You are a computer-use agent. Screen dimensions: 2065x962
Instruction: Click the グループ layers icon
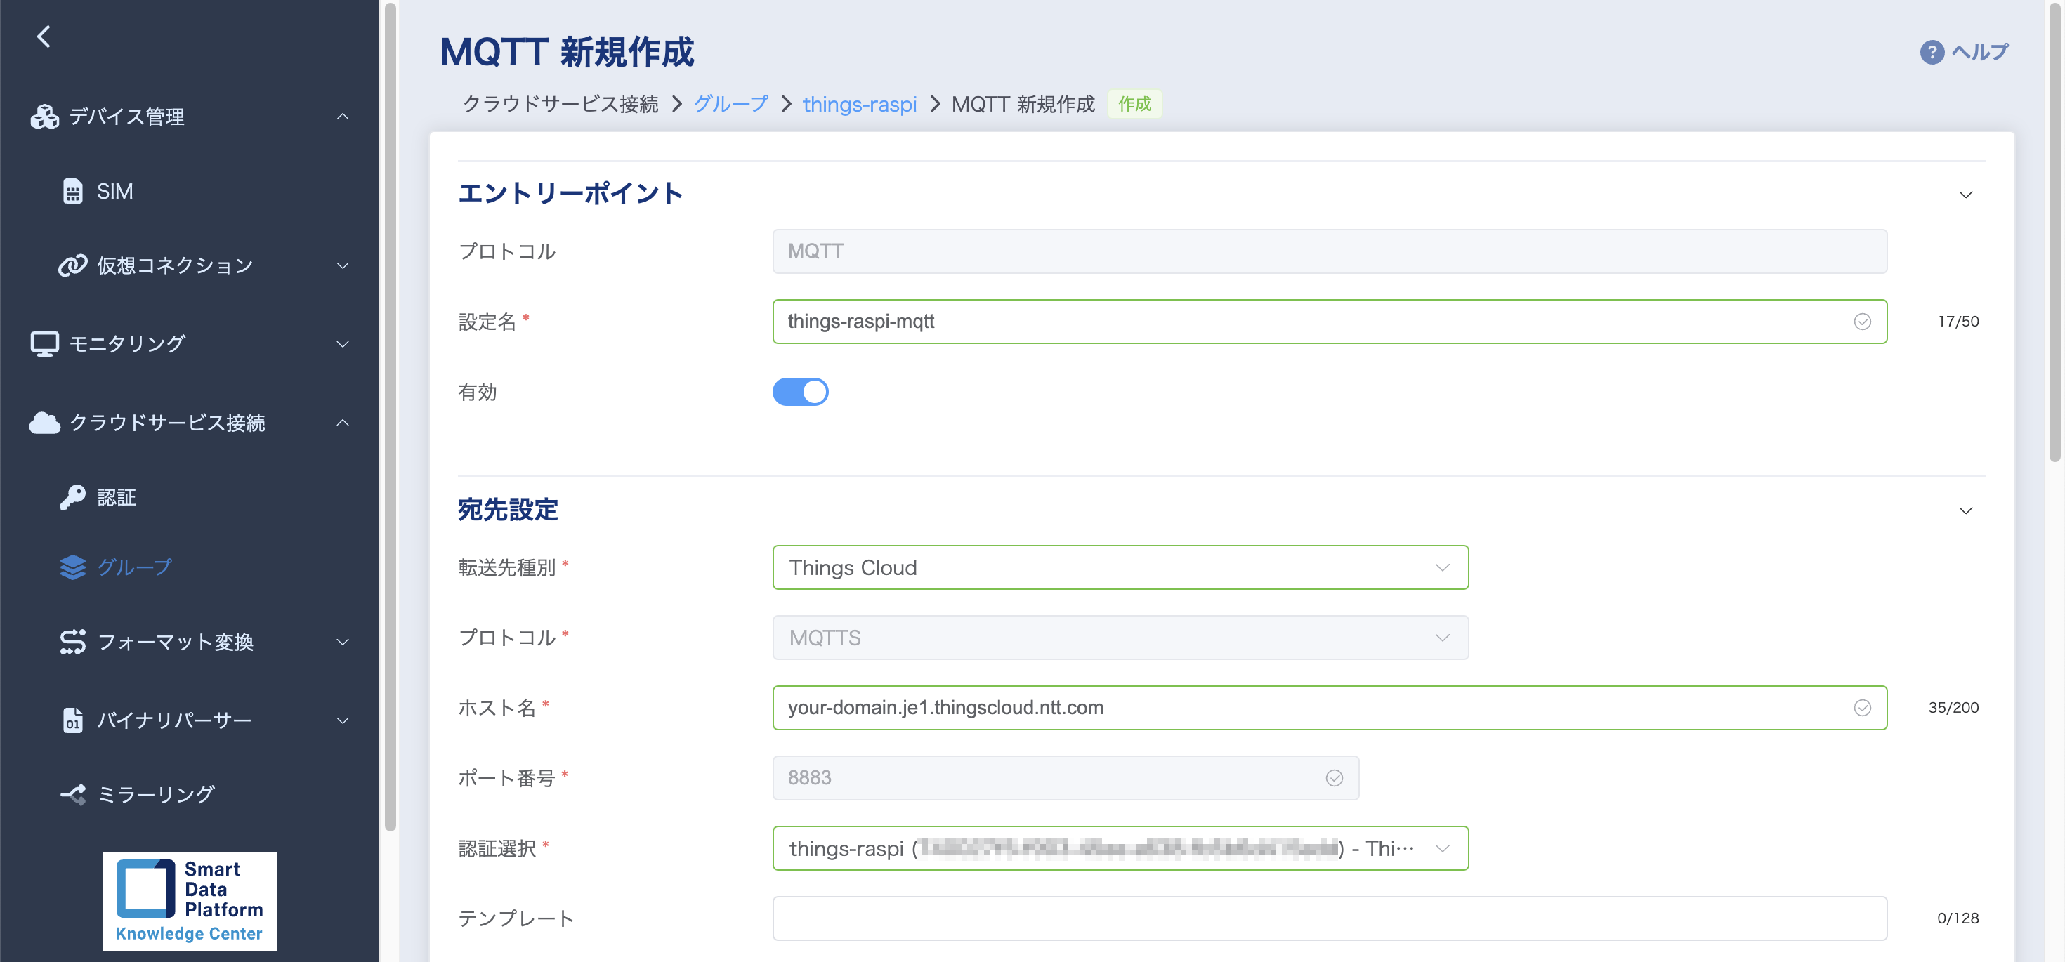73,567
